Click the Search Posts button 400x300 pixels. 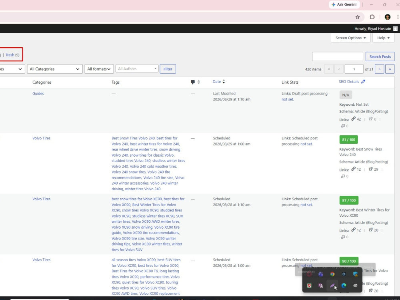pyautogui.click(x=380, y=56)
